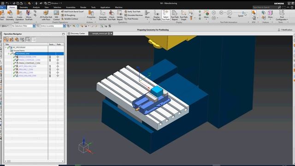Open the Discovery Center tab
295x166 pixels.
(x=77, y=34)
